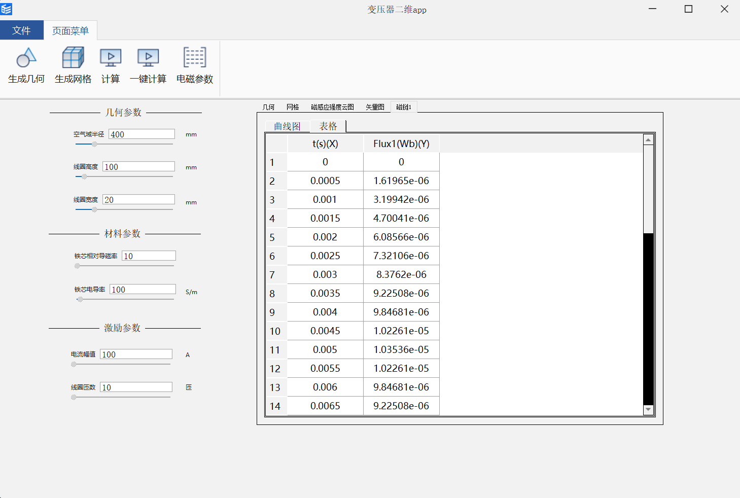Click the 电流幅值 slider handle
The width and height of the screenshot is (740, 498).
74,364
